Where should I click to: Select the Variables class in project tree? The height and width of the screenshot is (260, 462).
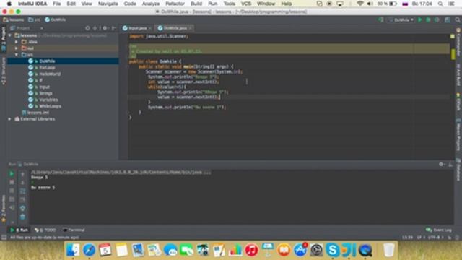click(48, 100)
